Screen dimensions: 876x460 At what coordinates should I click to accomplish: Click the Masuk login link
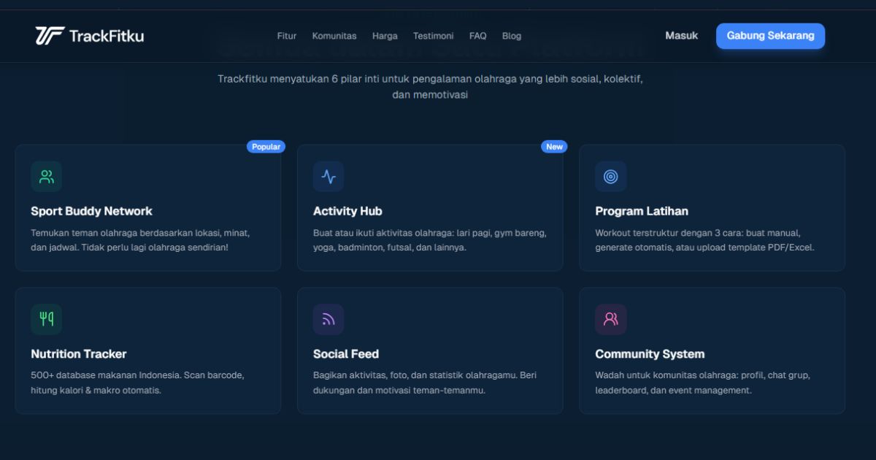point(681,35)
